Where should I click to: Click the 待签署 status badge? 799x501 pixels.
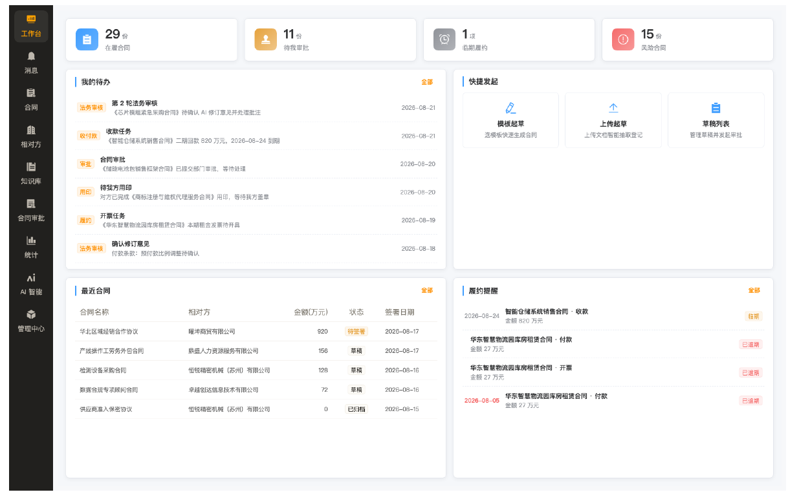(356, 332)
